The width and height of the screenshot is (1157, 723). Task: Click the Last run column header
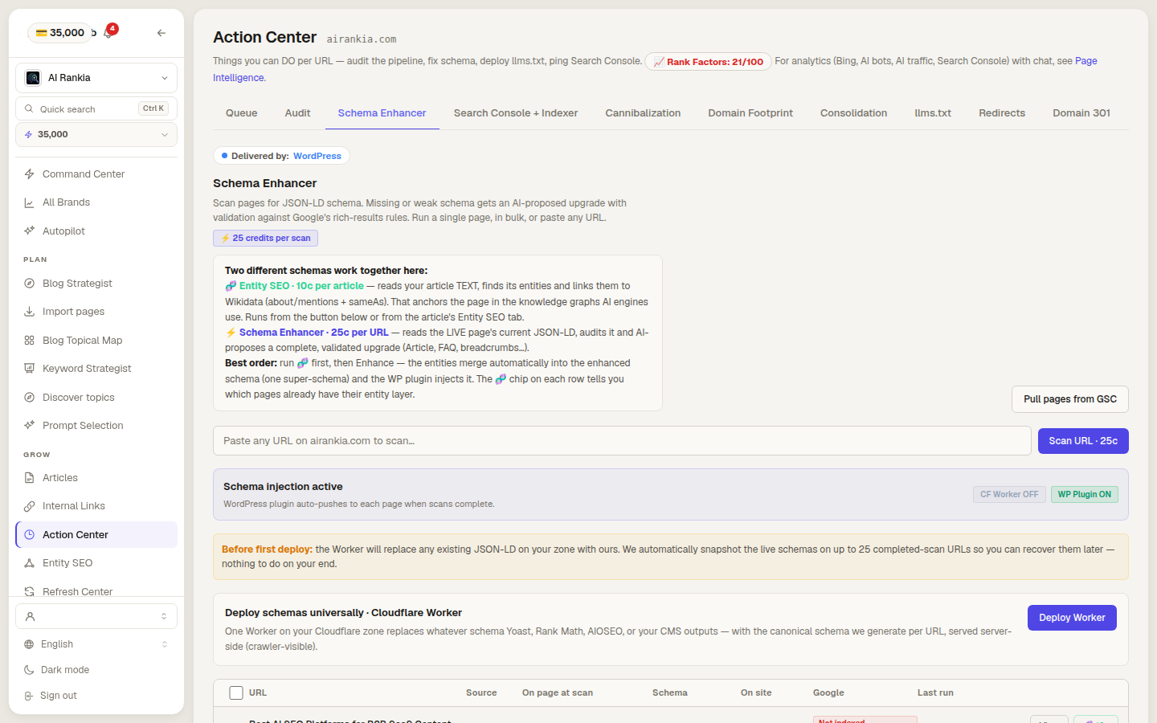(935, 692)
